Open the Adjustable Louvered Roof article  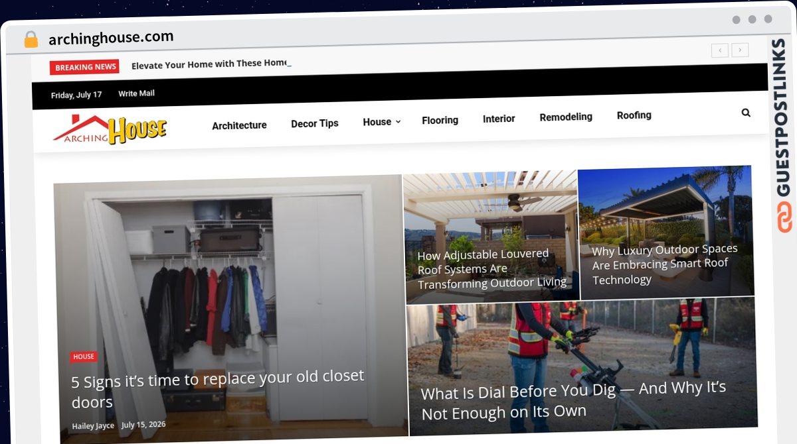coord(491,268)
